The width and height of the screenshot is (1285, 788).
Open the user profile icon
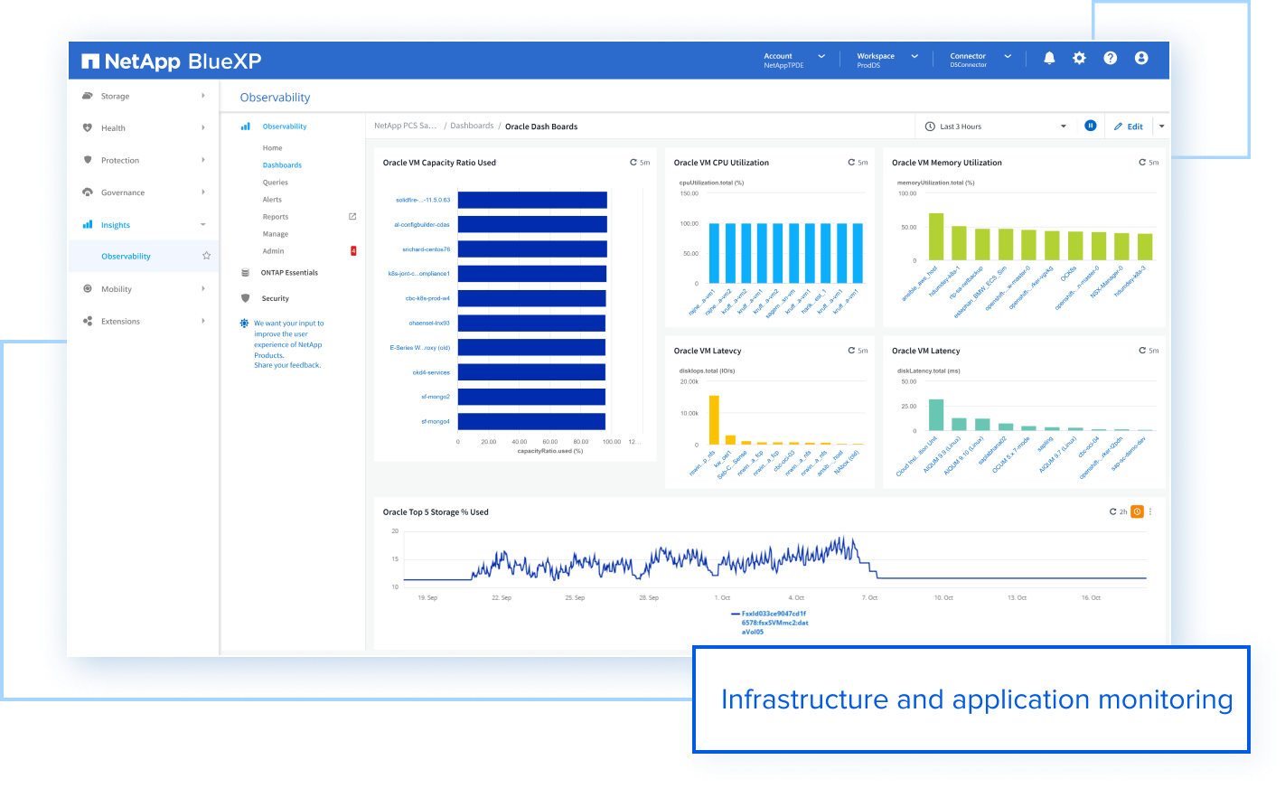tap(1141, 58)
